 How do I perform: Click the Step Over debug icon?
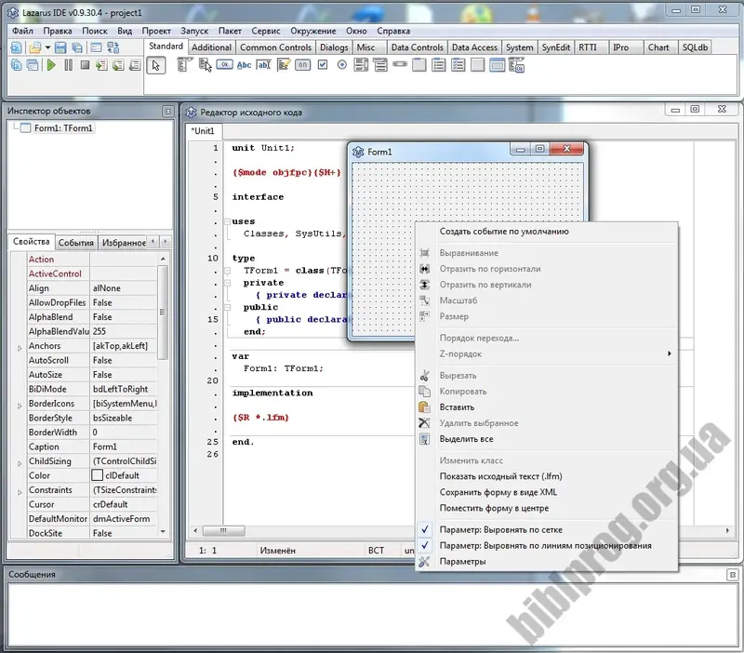point(118,65)
